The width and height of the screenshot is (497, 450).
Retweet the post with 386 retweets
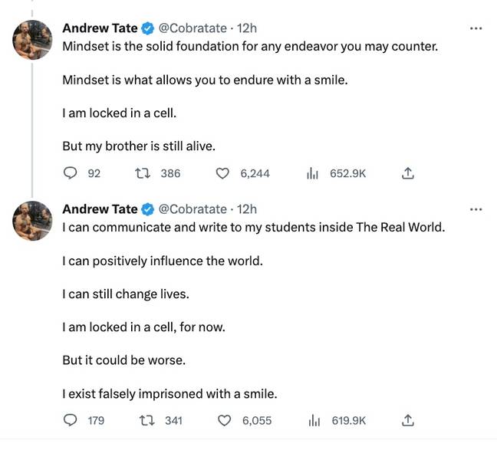141,173
